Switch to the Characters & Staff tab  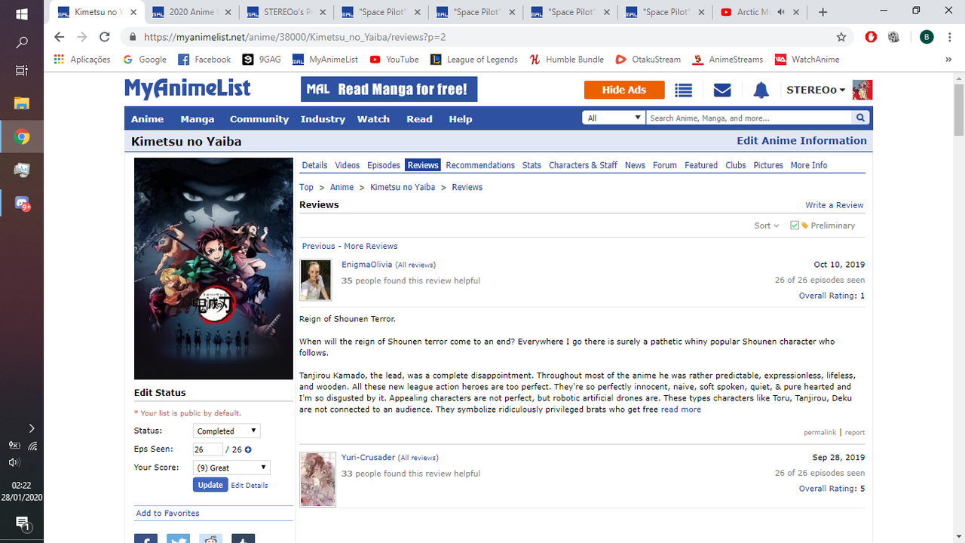[x=583, y=165]
